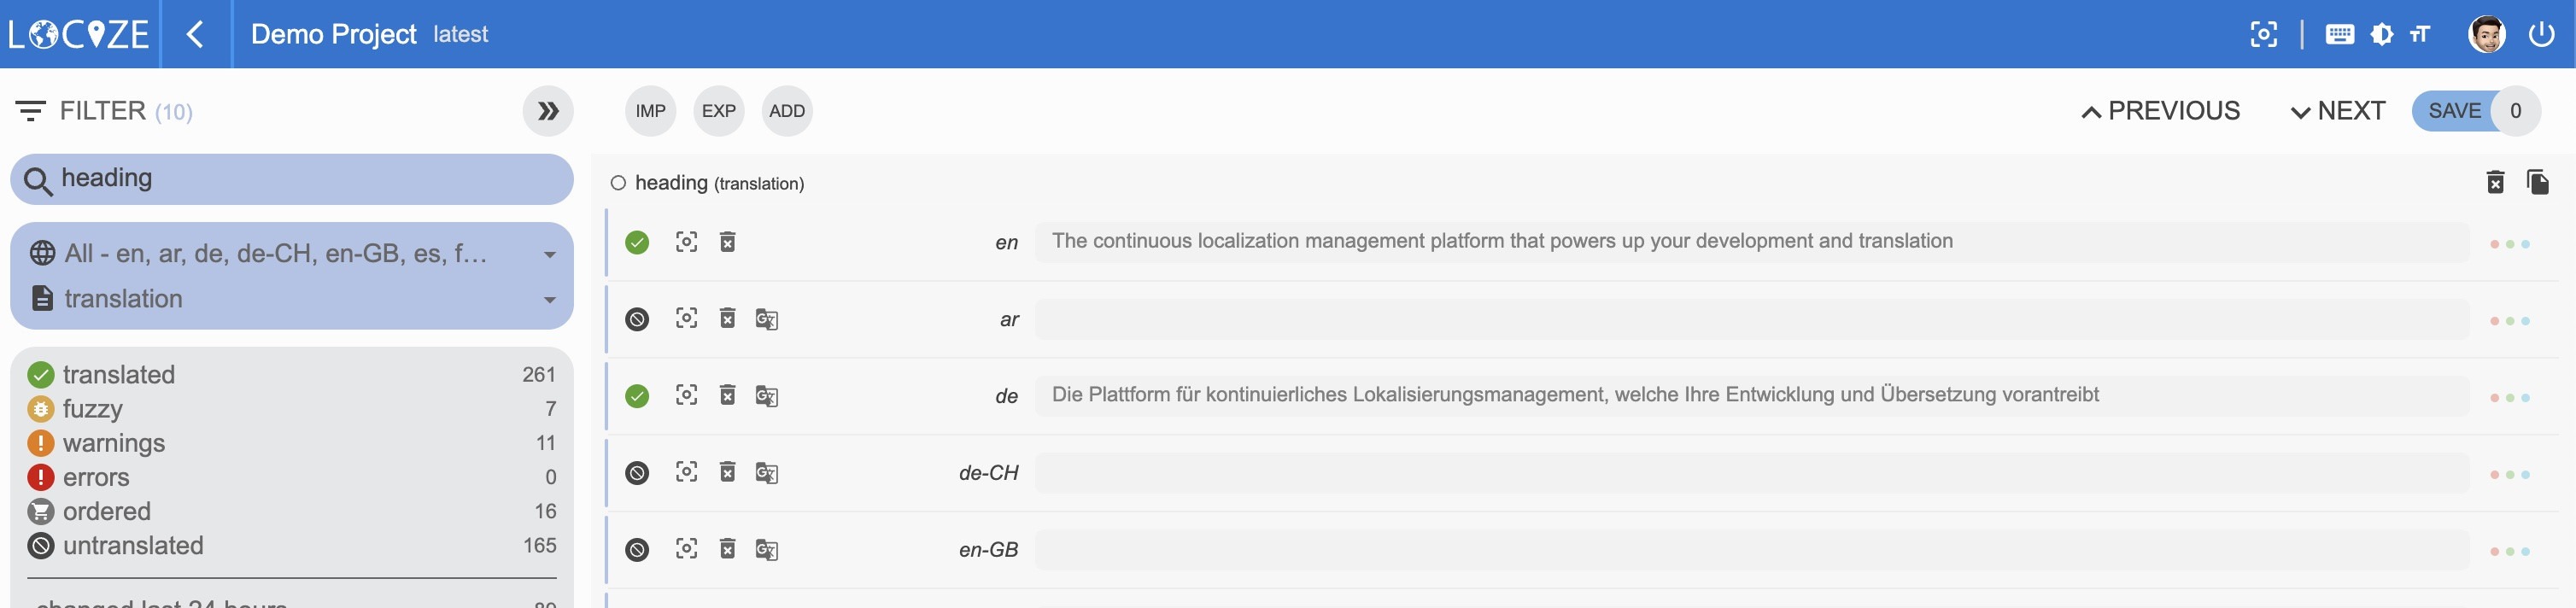The image size is (2576, 608).
Task: Go to the PREVIOUS key
Action: [x=2160, y=111]
